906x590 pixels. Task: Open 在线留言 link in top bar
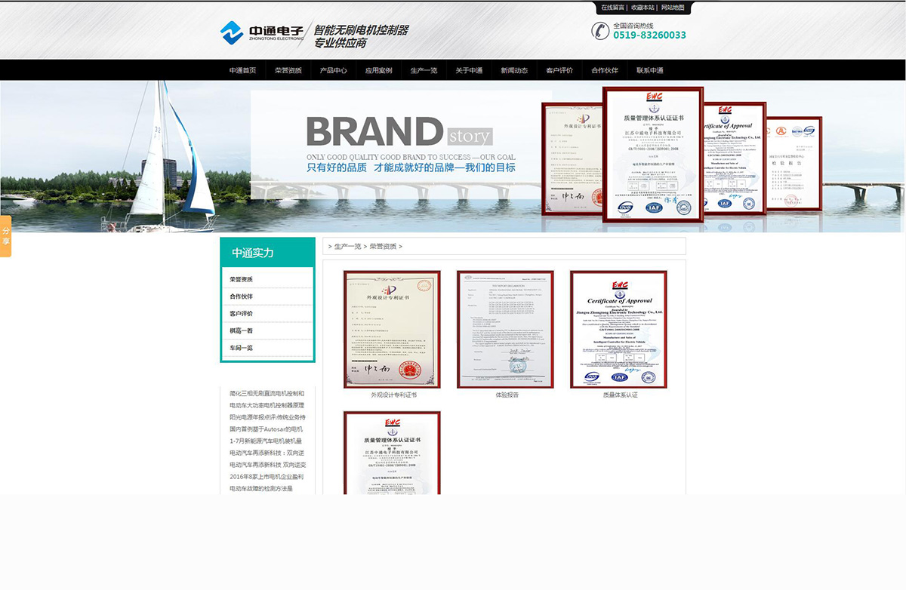click(612, 8)
